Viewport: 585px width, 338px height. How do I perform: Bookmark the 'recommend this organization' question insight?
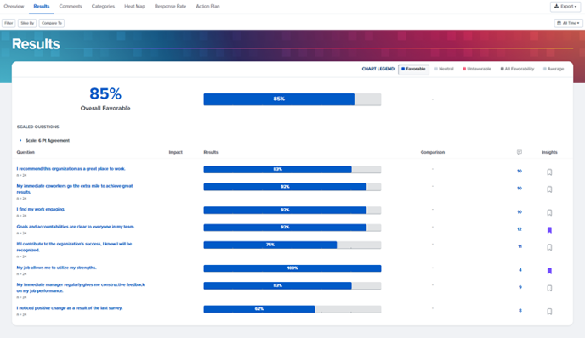(x=549, y=172)
